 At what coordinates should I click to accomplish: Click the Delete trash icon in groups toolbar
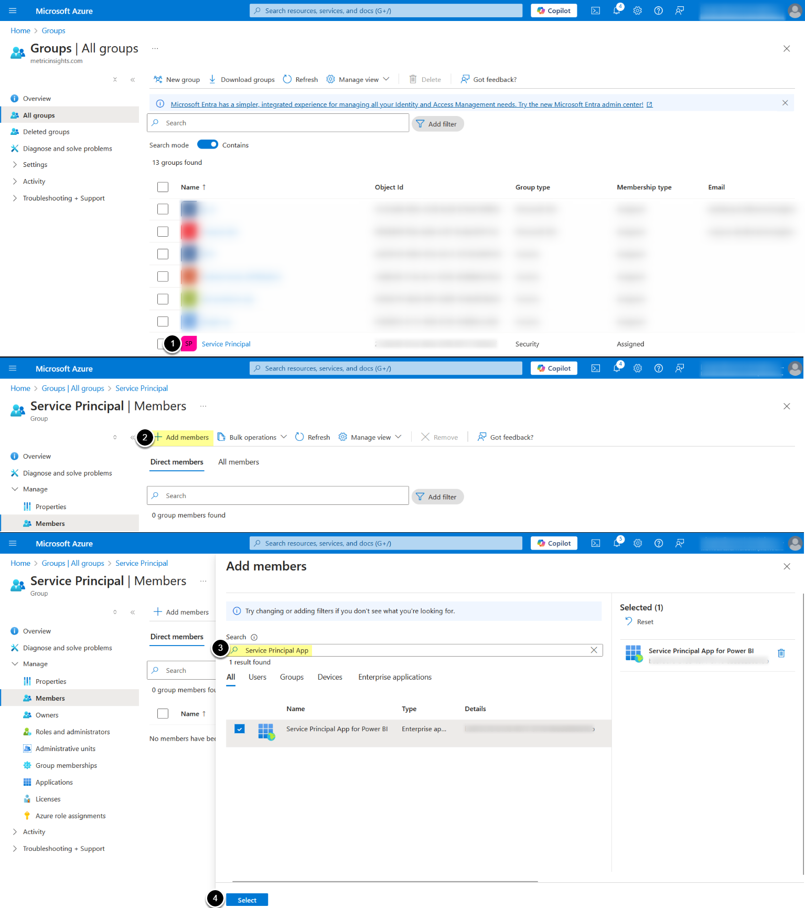point(413,79)
